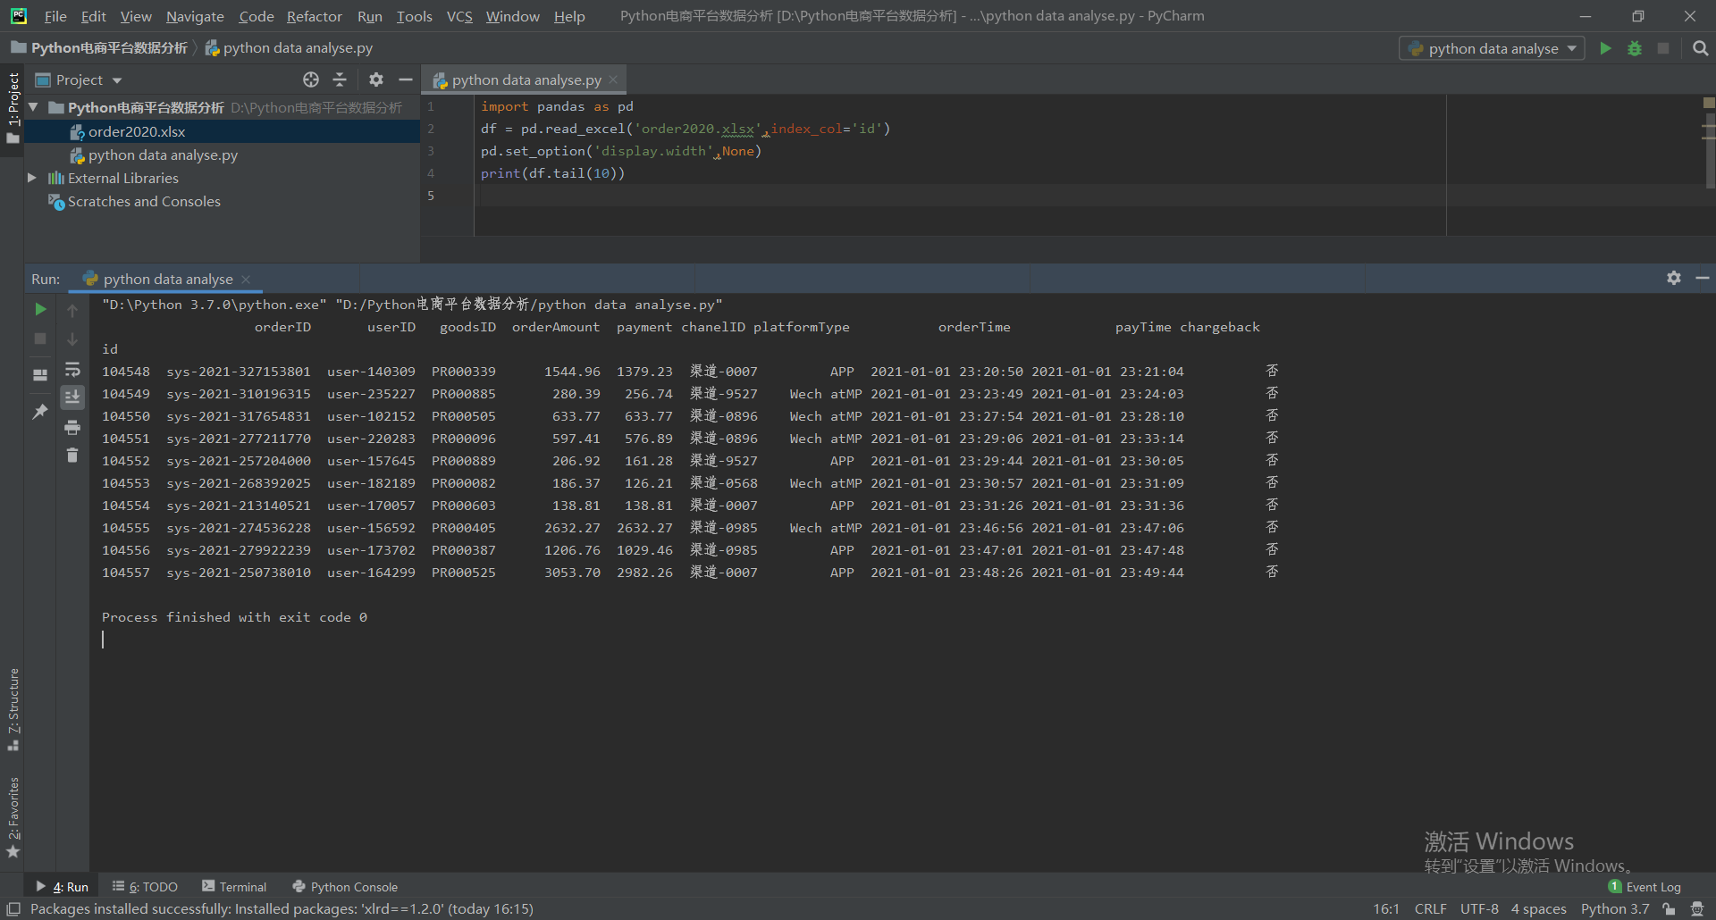1716x920 pixels.
Task: Click cursor position 16:1 in status bar
Action: (1386, 909)
